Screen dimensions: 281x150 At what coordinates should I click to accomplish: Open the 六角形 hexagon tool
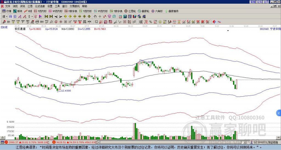point(157,11)
